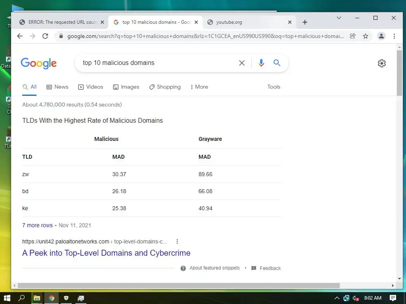Click the padlock site info icon
Screen dimensions: 406x304
(x=61, y=36)
